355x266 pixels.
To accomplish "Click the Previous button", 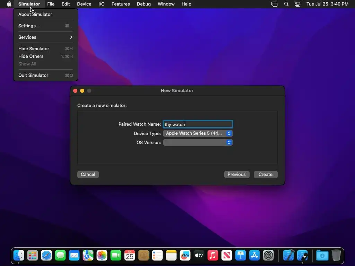I will tap(236, 175).
